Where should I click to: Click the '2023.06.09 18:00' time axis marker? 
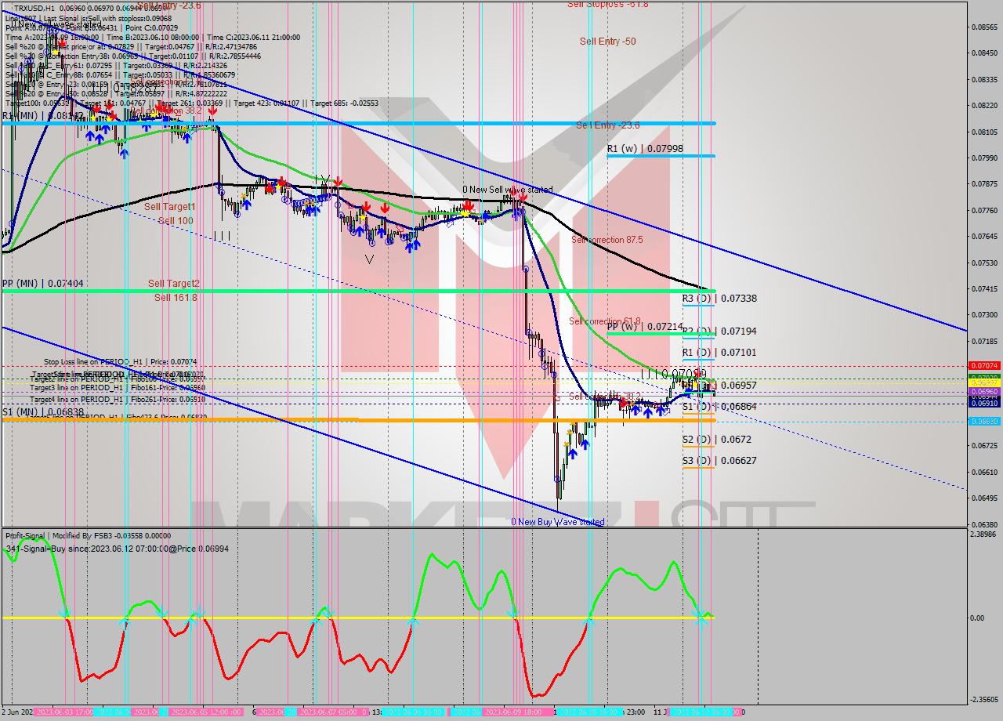pos(514,712)
